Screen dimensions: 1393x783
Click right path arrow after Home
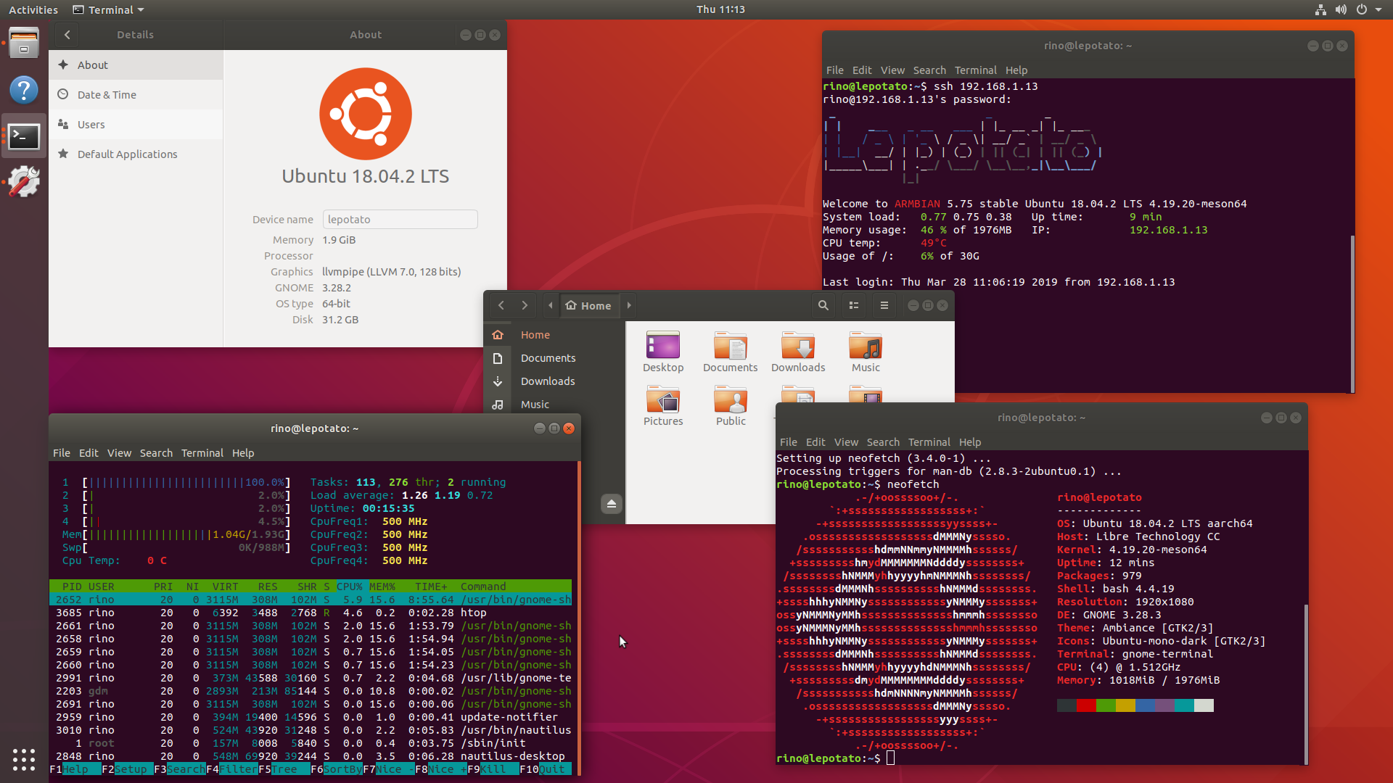(x=629, y=306)
